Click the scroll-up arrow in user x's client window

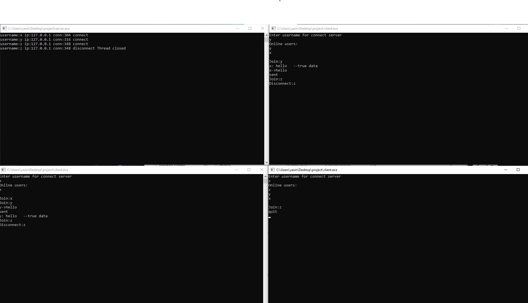pyautogui.click(x=265, y=177)
